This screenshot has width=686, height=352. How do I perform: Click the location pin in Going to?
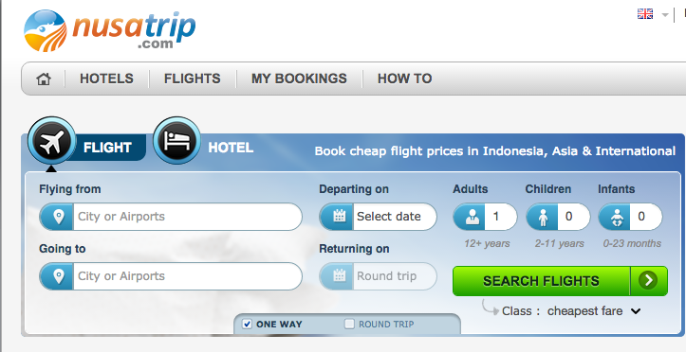[x=58, y=276]
